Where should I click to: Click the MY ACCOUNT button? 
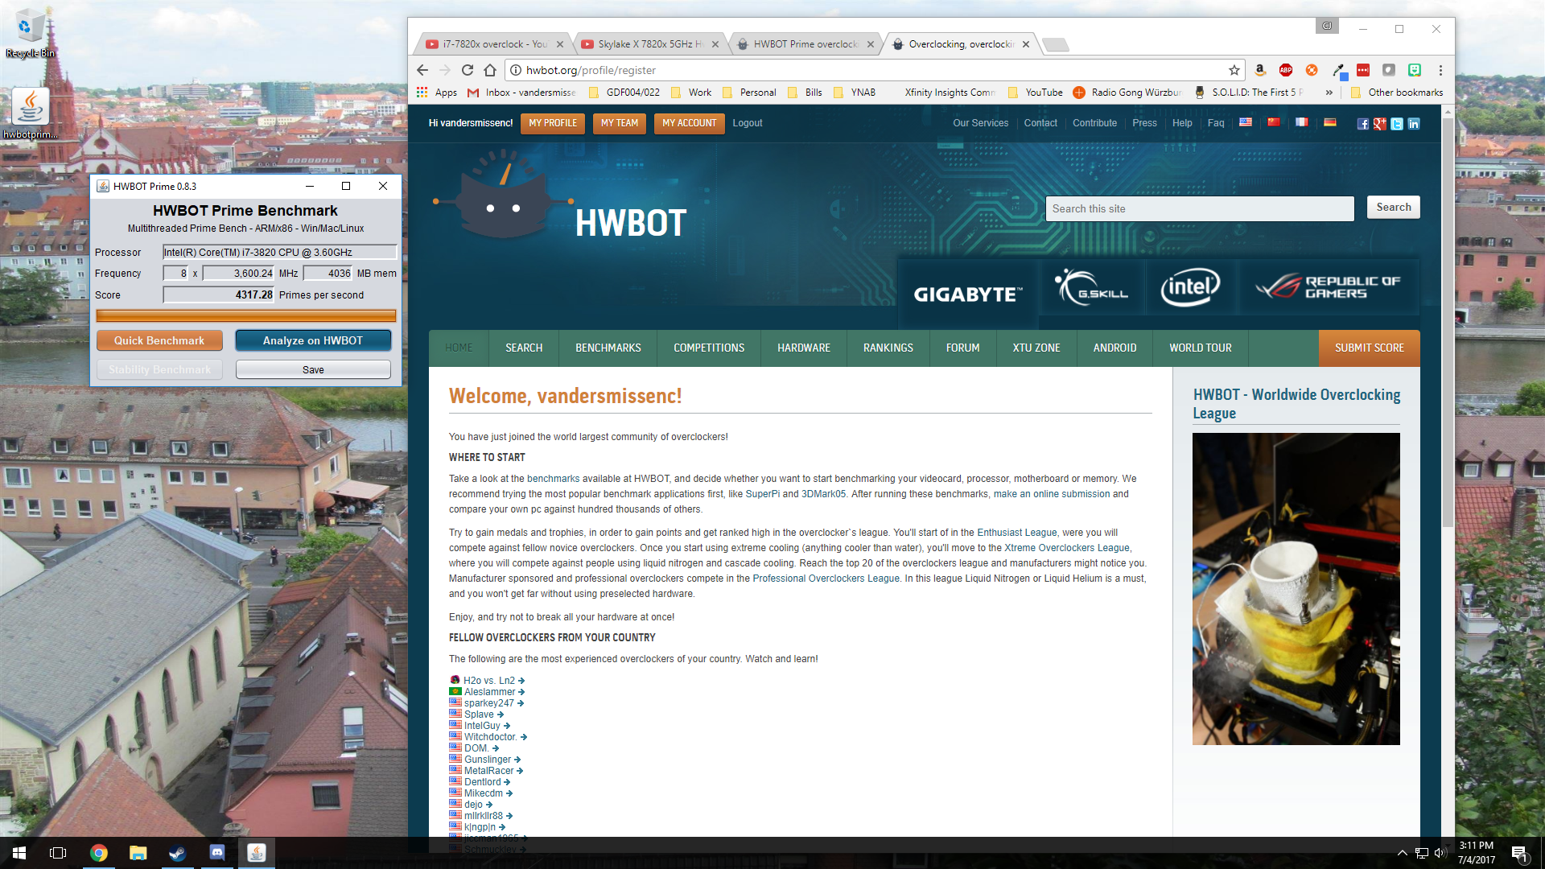click(x=690, y=123)
